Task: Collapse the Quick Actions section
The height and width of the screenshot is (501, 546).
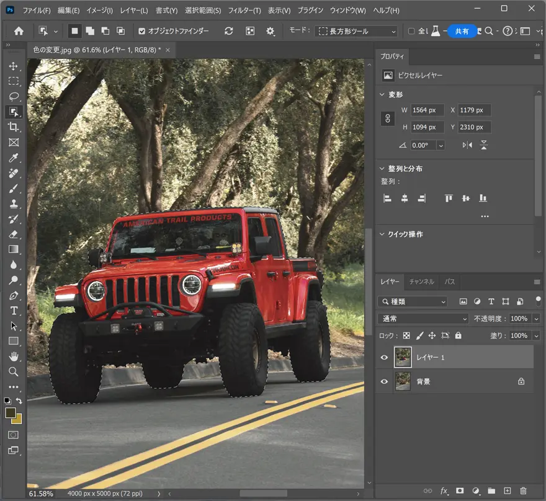Action: (x=382, y=234)
